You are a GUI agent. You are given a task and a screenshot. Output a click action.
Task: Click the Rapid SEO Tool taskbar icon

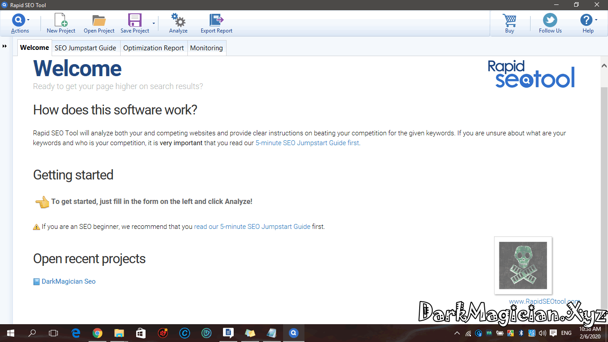click(x=293, y=333)
